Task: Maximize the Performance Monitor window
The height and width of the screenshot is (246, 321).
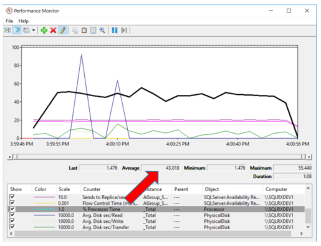Action: click(x=289, y=11)
